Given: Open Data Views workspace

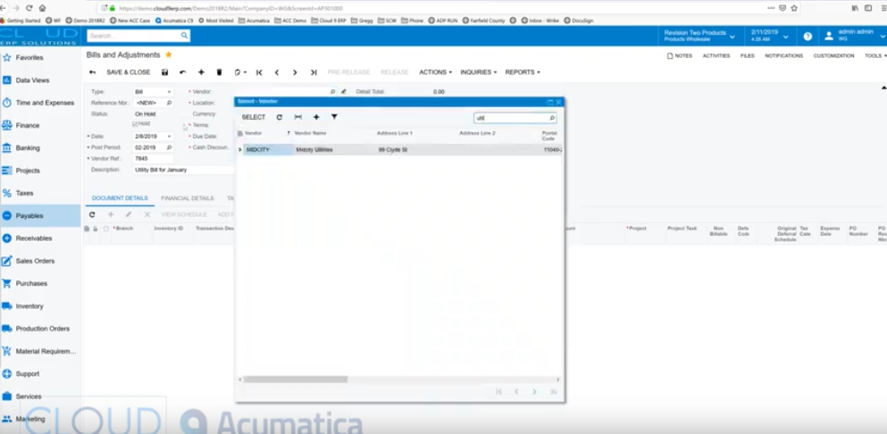Looking at the screenshot, I should [32, 80].
